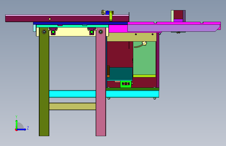Pick the dark green base plate of the enclosure

(132, 89)
